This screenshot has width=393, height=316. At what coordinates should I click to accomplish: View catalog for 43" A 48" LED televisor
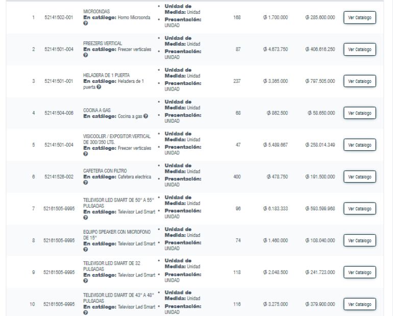coord(359,304)
